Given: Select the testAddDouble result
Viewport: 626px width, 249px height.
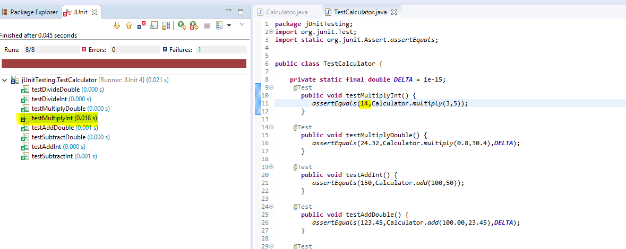Looking at the screenshot, I should click(x=59, y=128).
